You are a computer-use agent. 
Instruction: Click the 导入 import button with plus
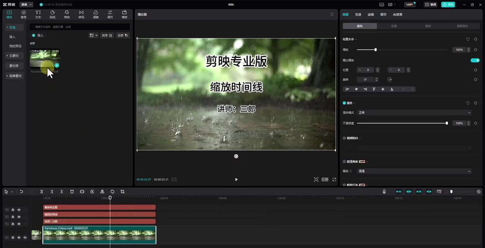(38, 35)
